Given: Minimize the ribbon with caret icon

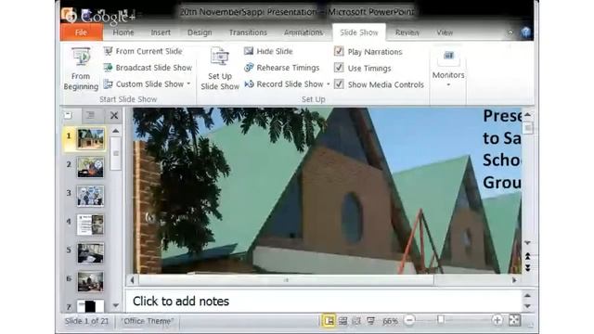Looking at the screenshot, I should click(x=510, y=32).
